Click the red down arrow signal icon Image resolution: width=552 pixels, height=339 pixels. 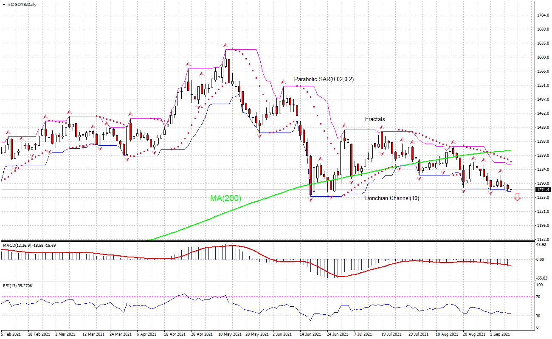pos(517,197)
